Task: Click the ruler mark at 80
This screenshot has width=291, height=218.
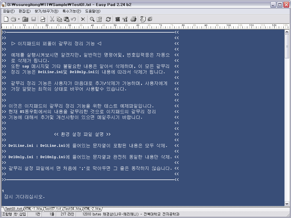Action: pyautogui.click(x=183, y=25)
